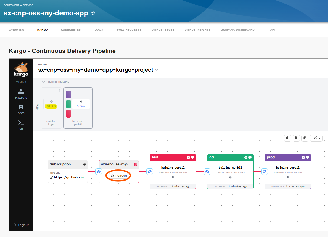
Task: Switch to the API tab
Action: [x=273, y=30]
